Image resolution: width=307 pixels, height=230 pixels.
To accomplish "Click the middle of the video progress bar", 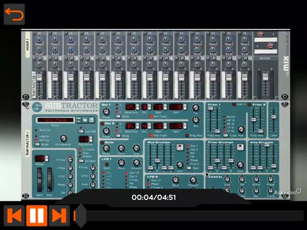I will pos(189,216).
